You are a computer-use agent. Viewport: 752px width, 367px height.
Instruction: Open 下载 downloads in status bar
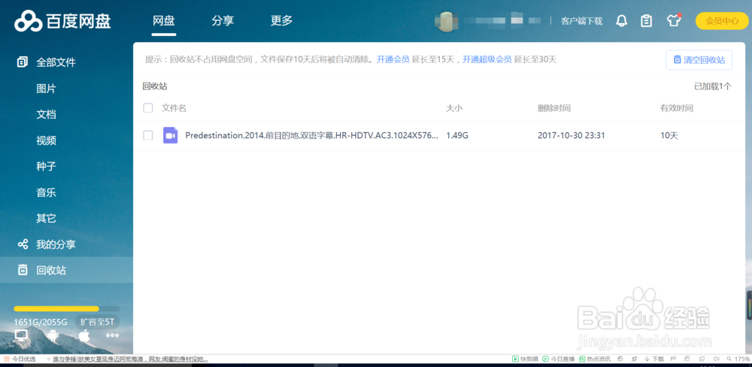pyautogui.click(x=654, y=359)
